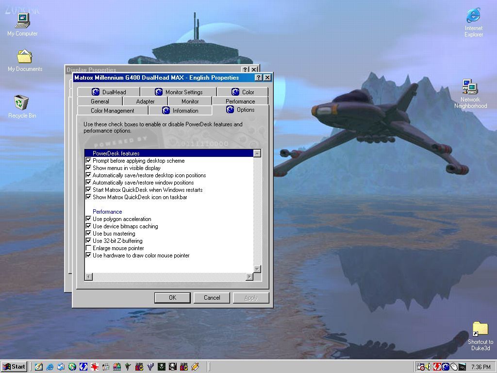
Task: Open the My Computer desktop icon
Action: pos(22,21)
